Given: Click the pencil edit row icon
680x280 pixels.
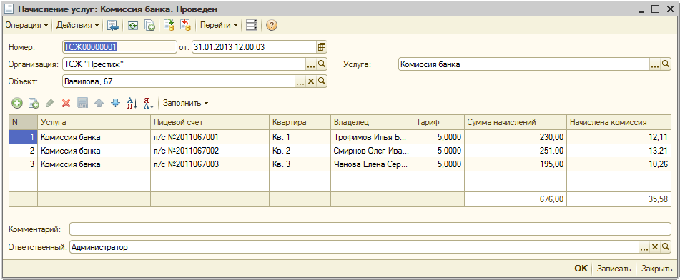Looking at the screenshot, I should pyautogui.click(x=50, y=103).
